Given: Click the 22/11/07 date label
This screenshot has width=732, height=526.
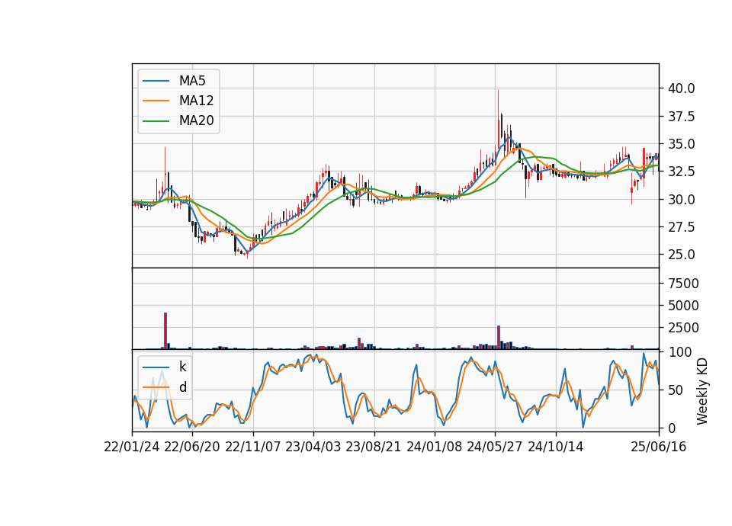Looking at the screenshot, I should [253, 447].
